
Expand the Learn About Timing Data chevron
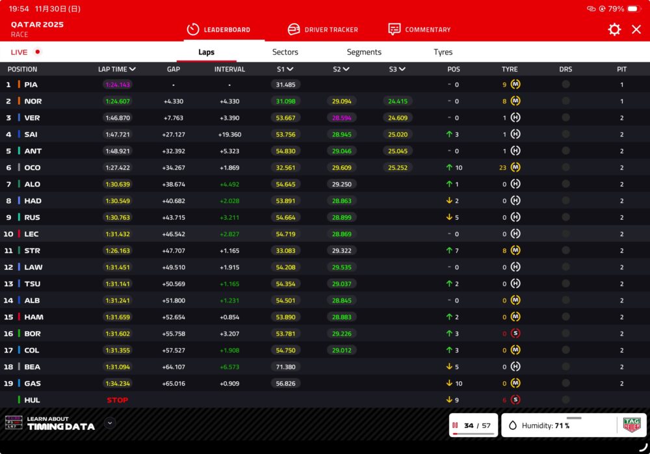[110, 423]
